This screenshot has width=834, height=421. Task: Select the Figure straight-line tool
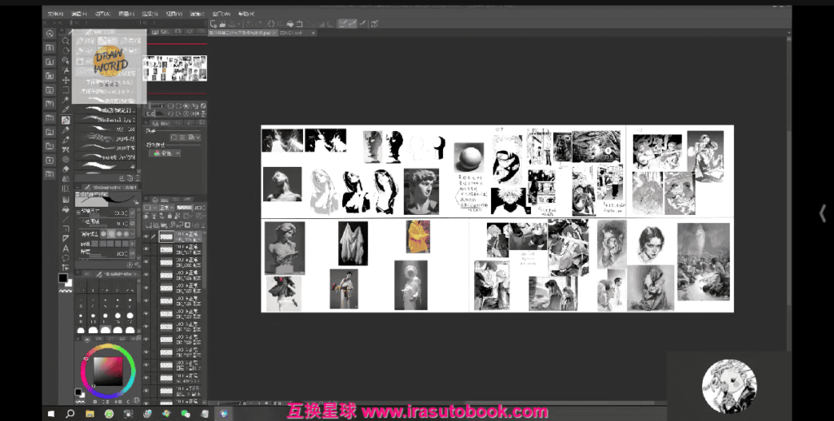click(x=65, y=218)
